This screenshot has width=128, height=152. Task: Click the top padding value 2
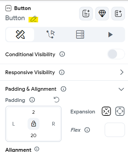(34, 112)
